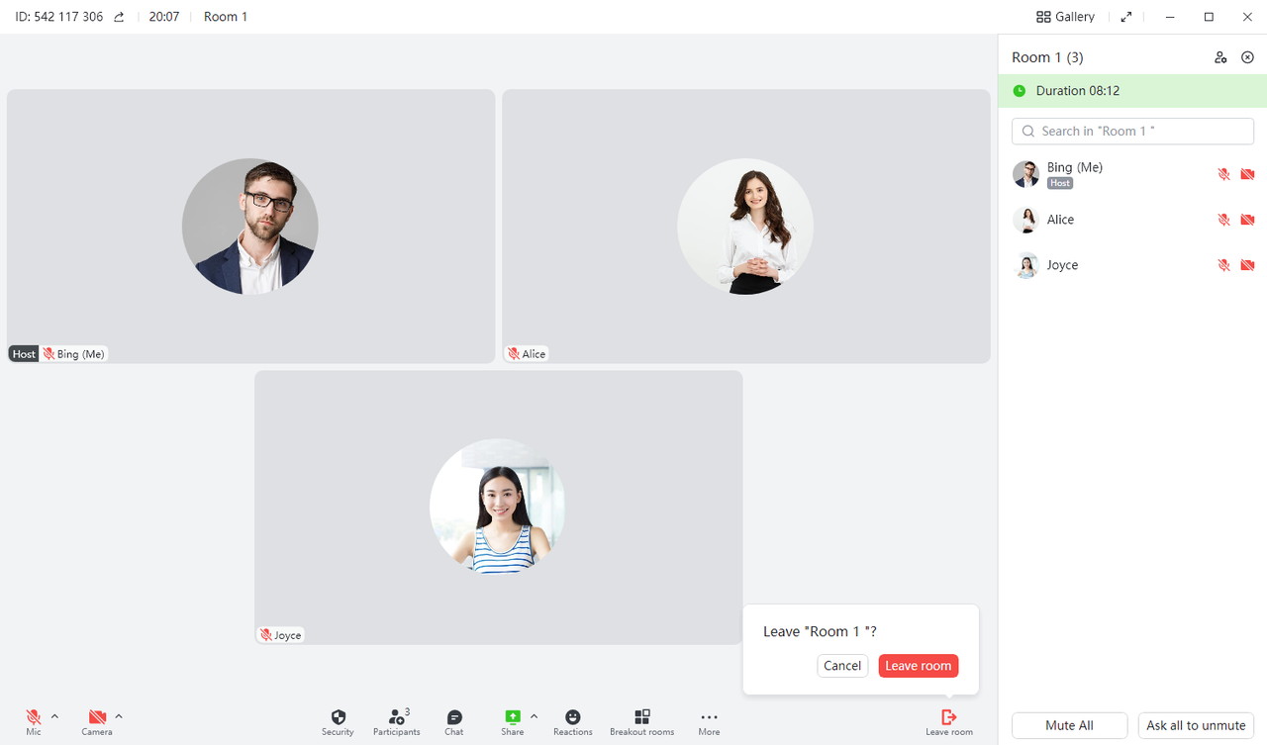Open Breakout rooms from toolbar
Viewport: 1267px width, 745px height.
[641, 717]
